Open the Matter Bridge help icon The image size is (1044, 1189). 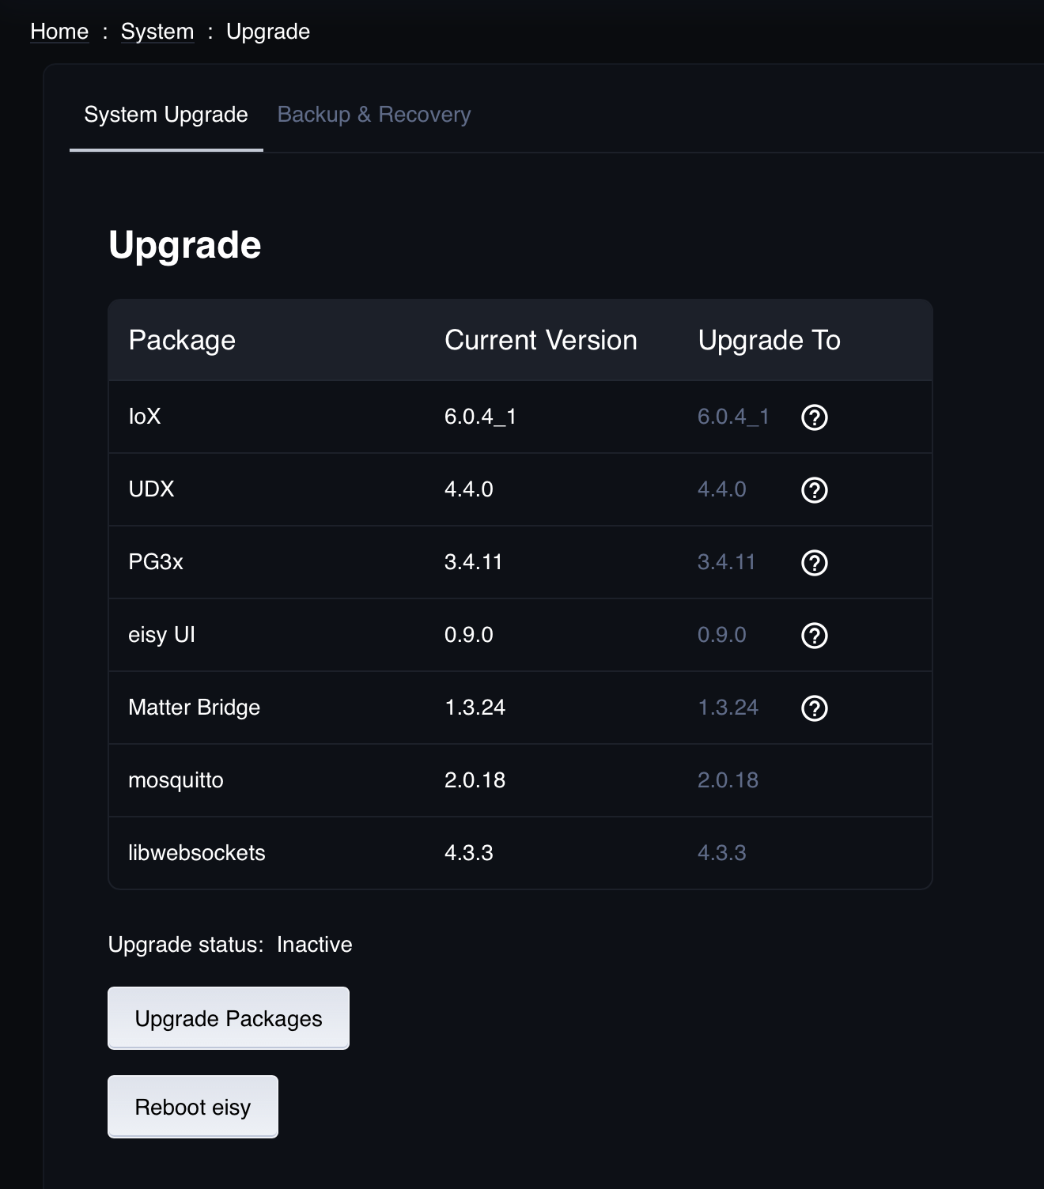click(814, 708)
